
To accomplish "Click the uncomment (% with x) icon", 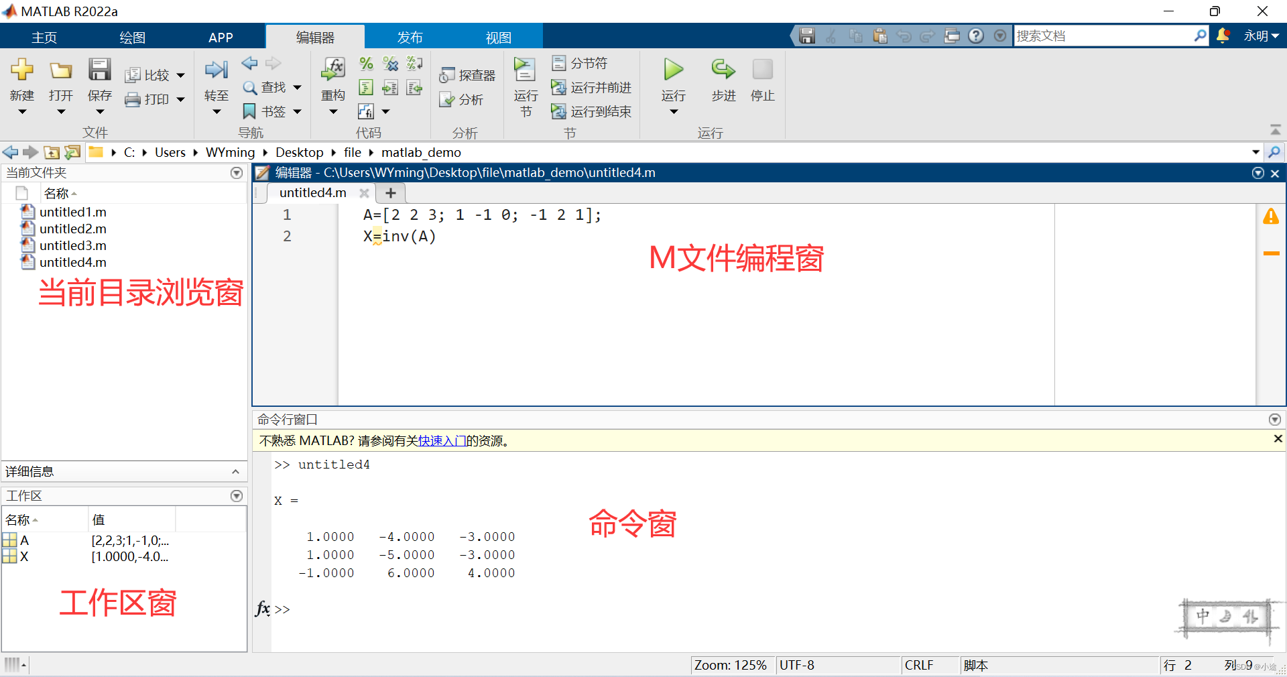I will pos(390,64).
